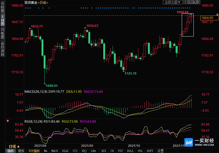Apply the BOLL indicator

click(x=130, y=151)
